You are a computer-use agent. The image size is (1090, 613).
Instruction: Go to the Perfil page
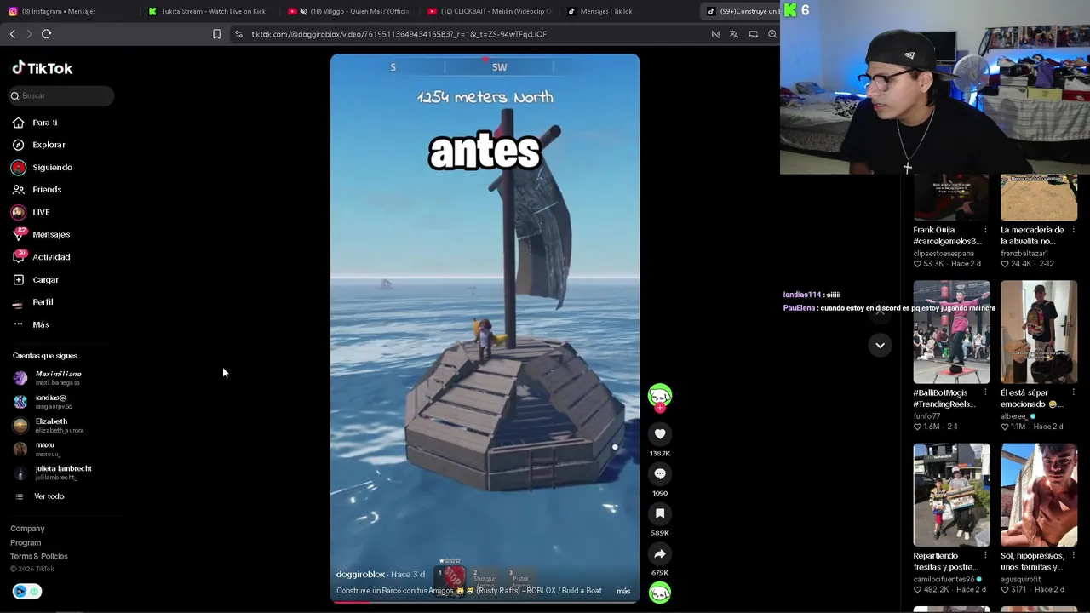(x=33, y=301)
